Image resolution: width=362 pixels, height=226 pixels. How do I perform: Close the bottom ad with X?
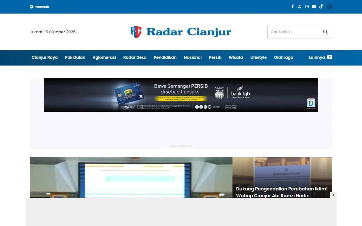click(x=333, y=195)
